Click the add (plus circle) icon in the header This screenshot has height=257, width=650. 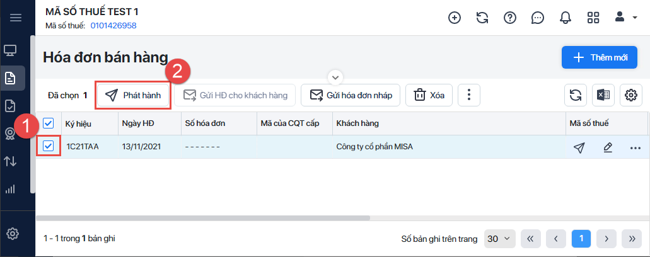point(454,18)
